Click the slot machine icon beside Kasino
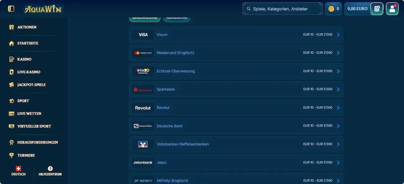Viewport: 404px width, 184px height. (11, 59)
